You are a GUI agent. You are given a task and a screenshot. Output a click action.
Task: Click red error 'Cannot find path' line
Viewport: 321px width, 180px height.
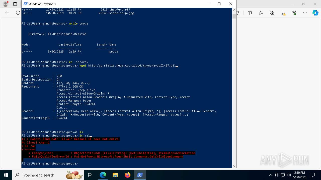pyautogui.click(x=71, y=139)
